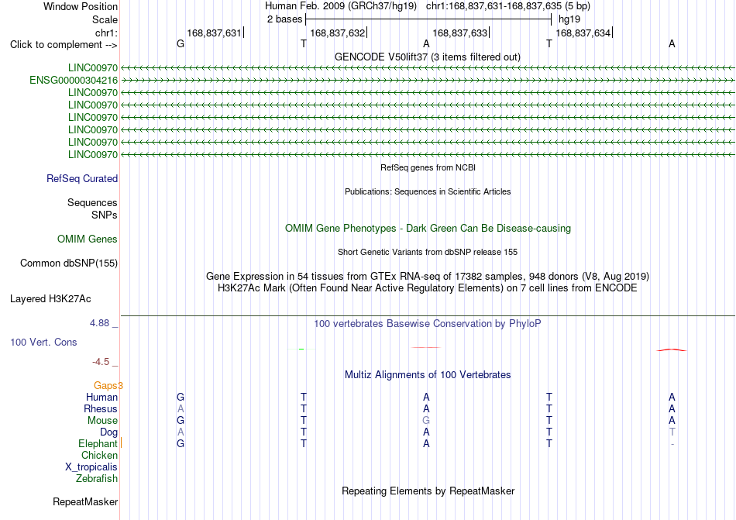Screen dimensions: 736x520
Task: Click the horizontal scale bar line
Action: tap(428, 19)
